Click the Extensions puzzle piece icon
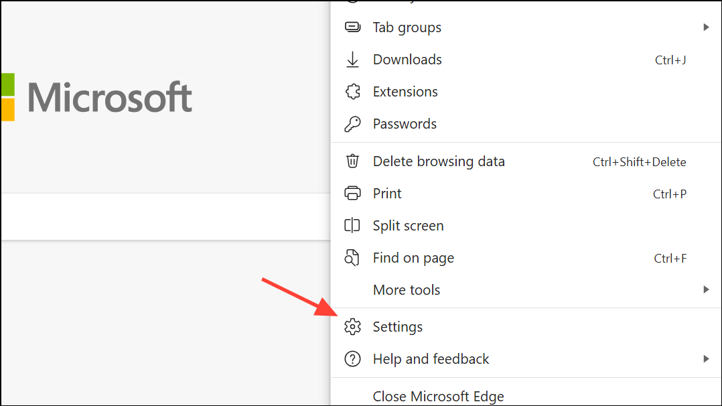722x406 pixels. [x=353, y=92]
